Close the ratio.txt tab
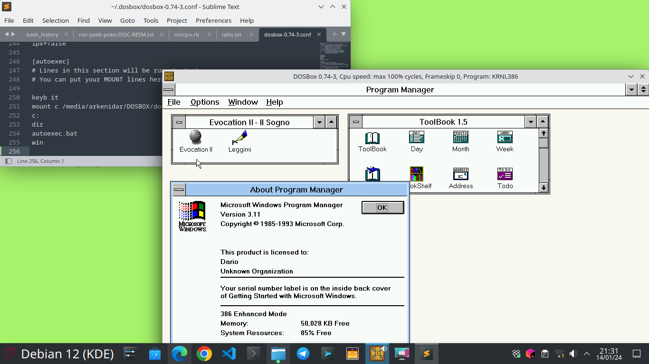Screen dimensions: 649x364 click(251, 35)
